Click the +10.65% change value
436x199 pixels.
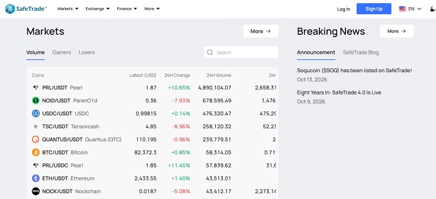(x=179, y=88)
